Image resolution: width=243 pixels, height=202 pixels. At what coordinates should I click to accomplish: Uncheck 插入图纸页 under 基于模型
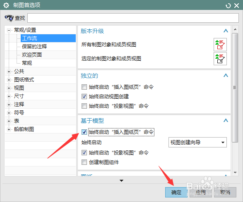tap(84, 132)
